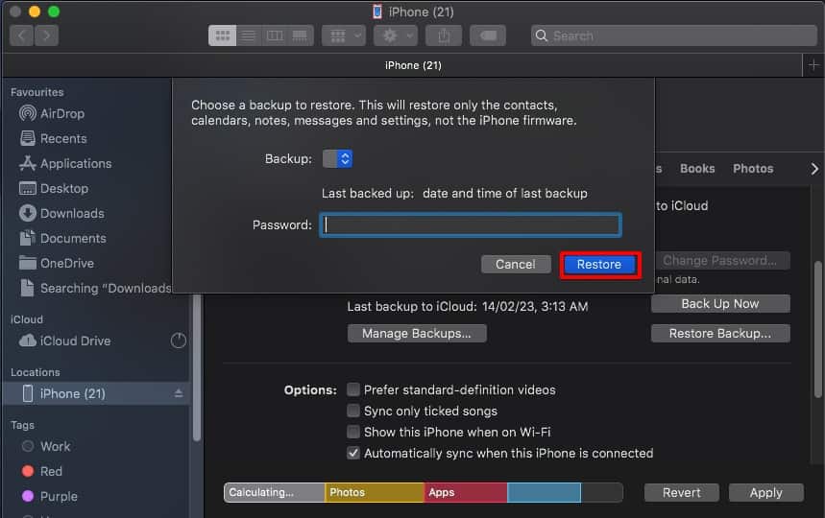The height and width of the screenshot is (518, 825).
Task: Click the Edit Tags toolbar icon
Action: click(489, 35)
